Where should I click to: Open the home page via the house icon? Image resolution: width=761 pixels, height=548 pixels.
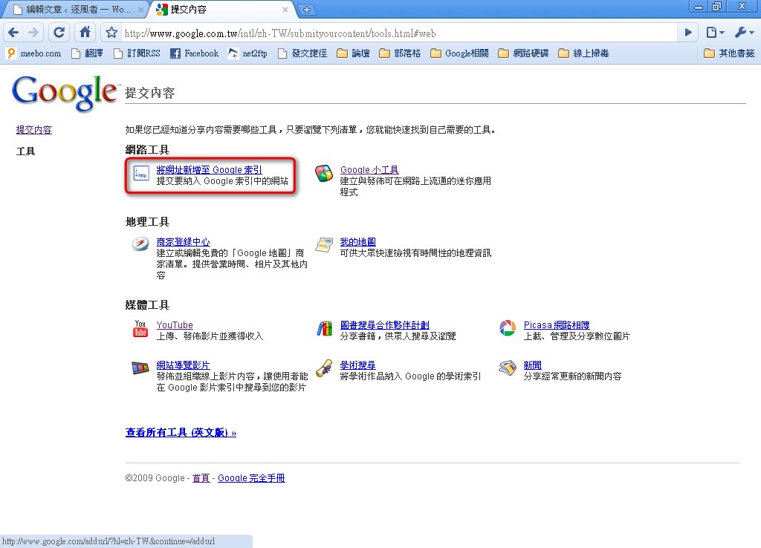point(85,33)
